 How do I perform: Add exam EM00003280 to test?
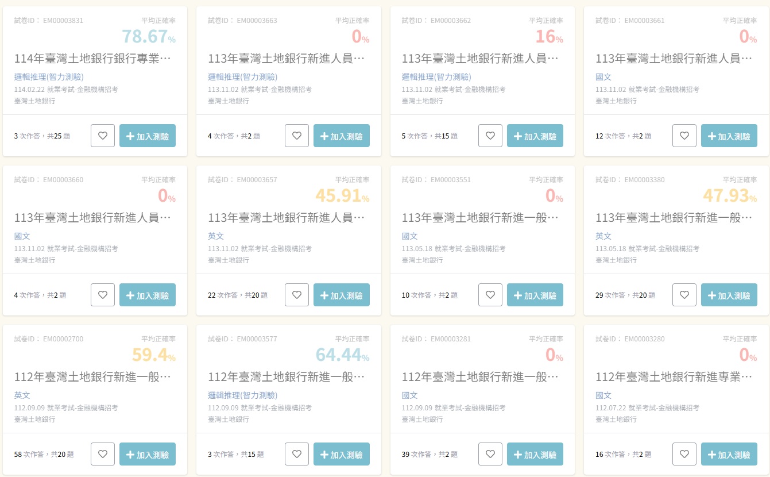(x=729, y=454)
